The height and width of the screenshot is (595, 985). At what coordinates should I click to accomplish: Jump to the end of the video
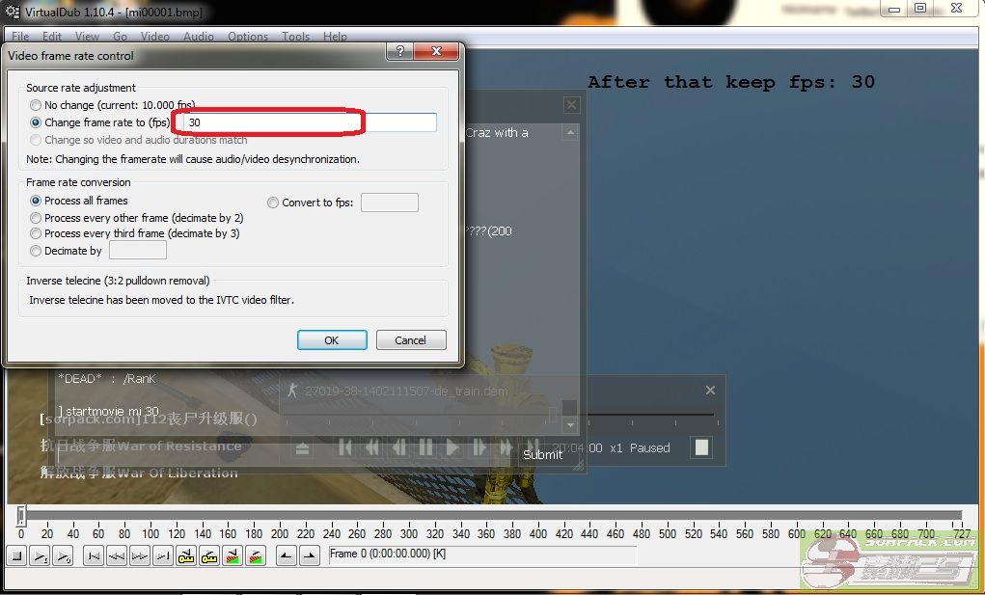(163, 555)
